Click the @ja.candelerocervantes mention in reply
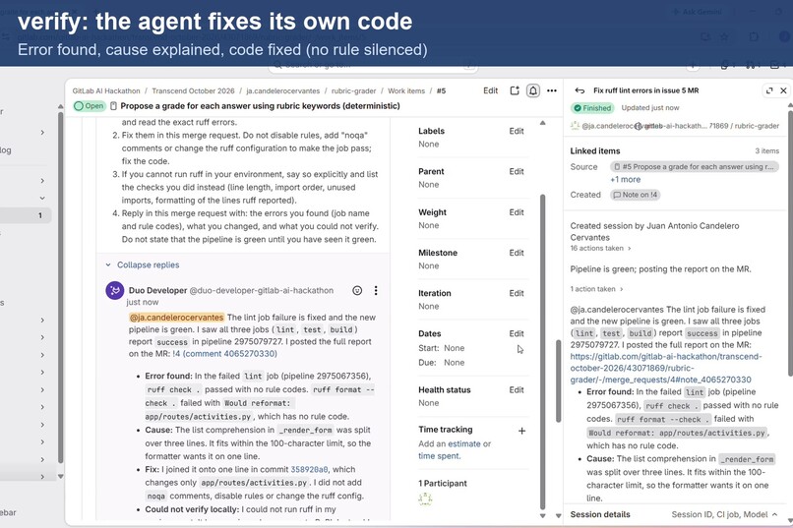Screen dimensions: 793x528 point(176,318)
